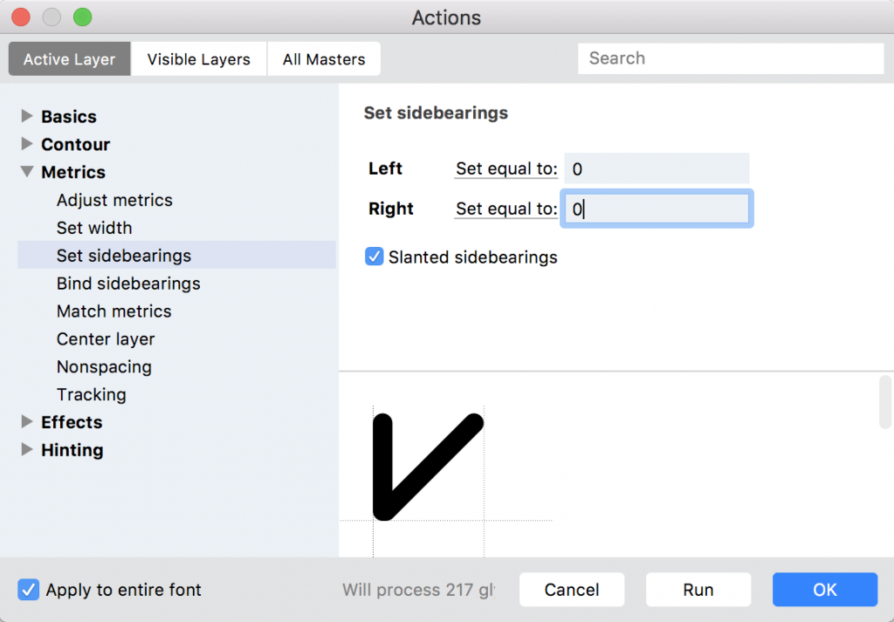
Task: Click the preview pane scrollbar
Action: 884,403
